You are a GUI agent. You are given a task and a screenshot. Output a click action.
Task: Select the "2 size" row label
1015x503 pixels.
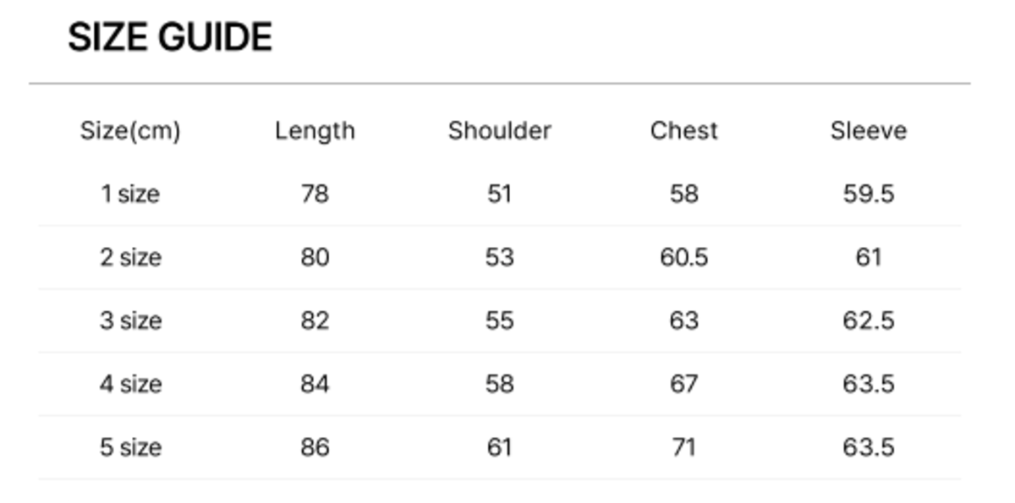tap(130, 257)
